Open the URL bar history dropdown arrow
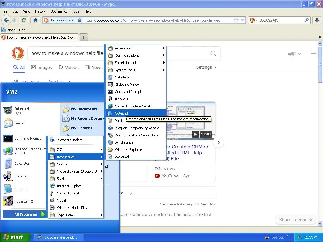This screenshot has height=242, width=323. tap(243, 20)
